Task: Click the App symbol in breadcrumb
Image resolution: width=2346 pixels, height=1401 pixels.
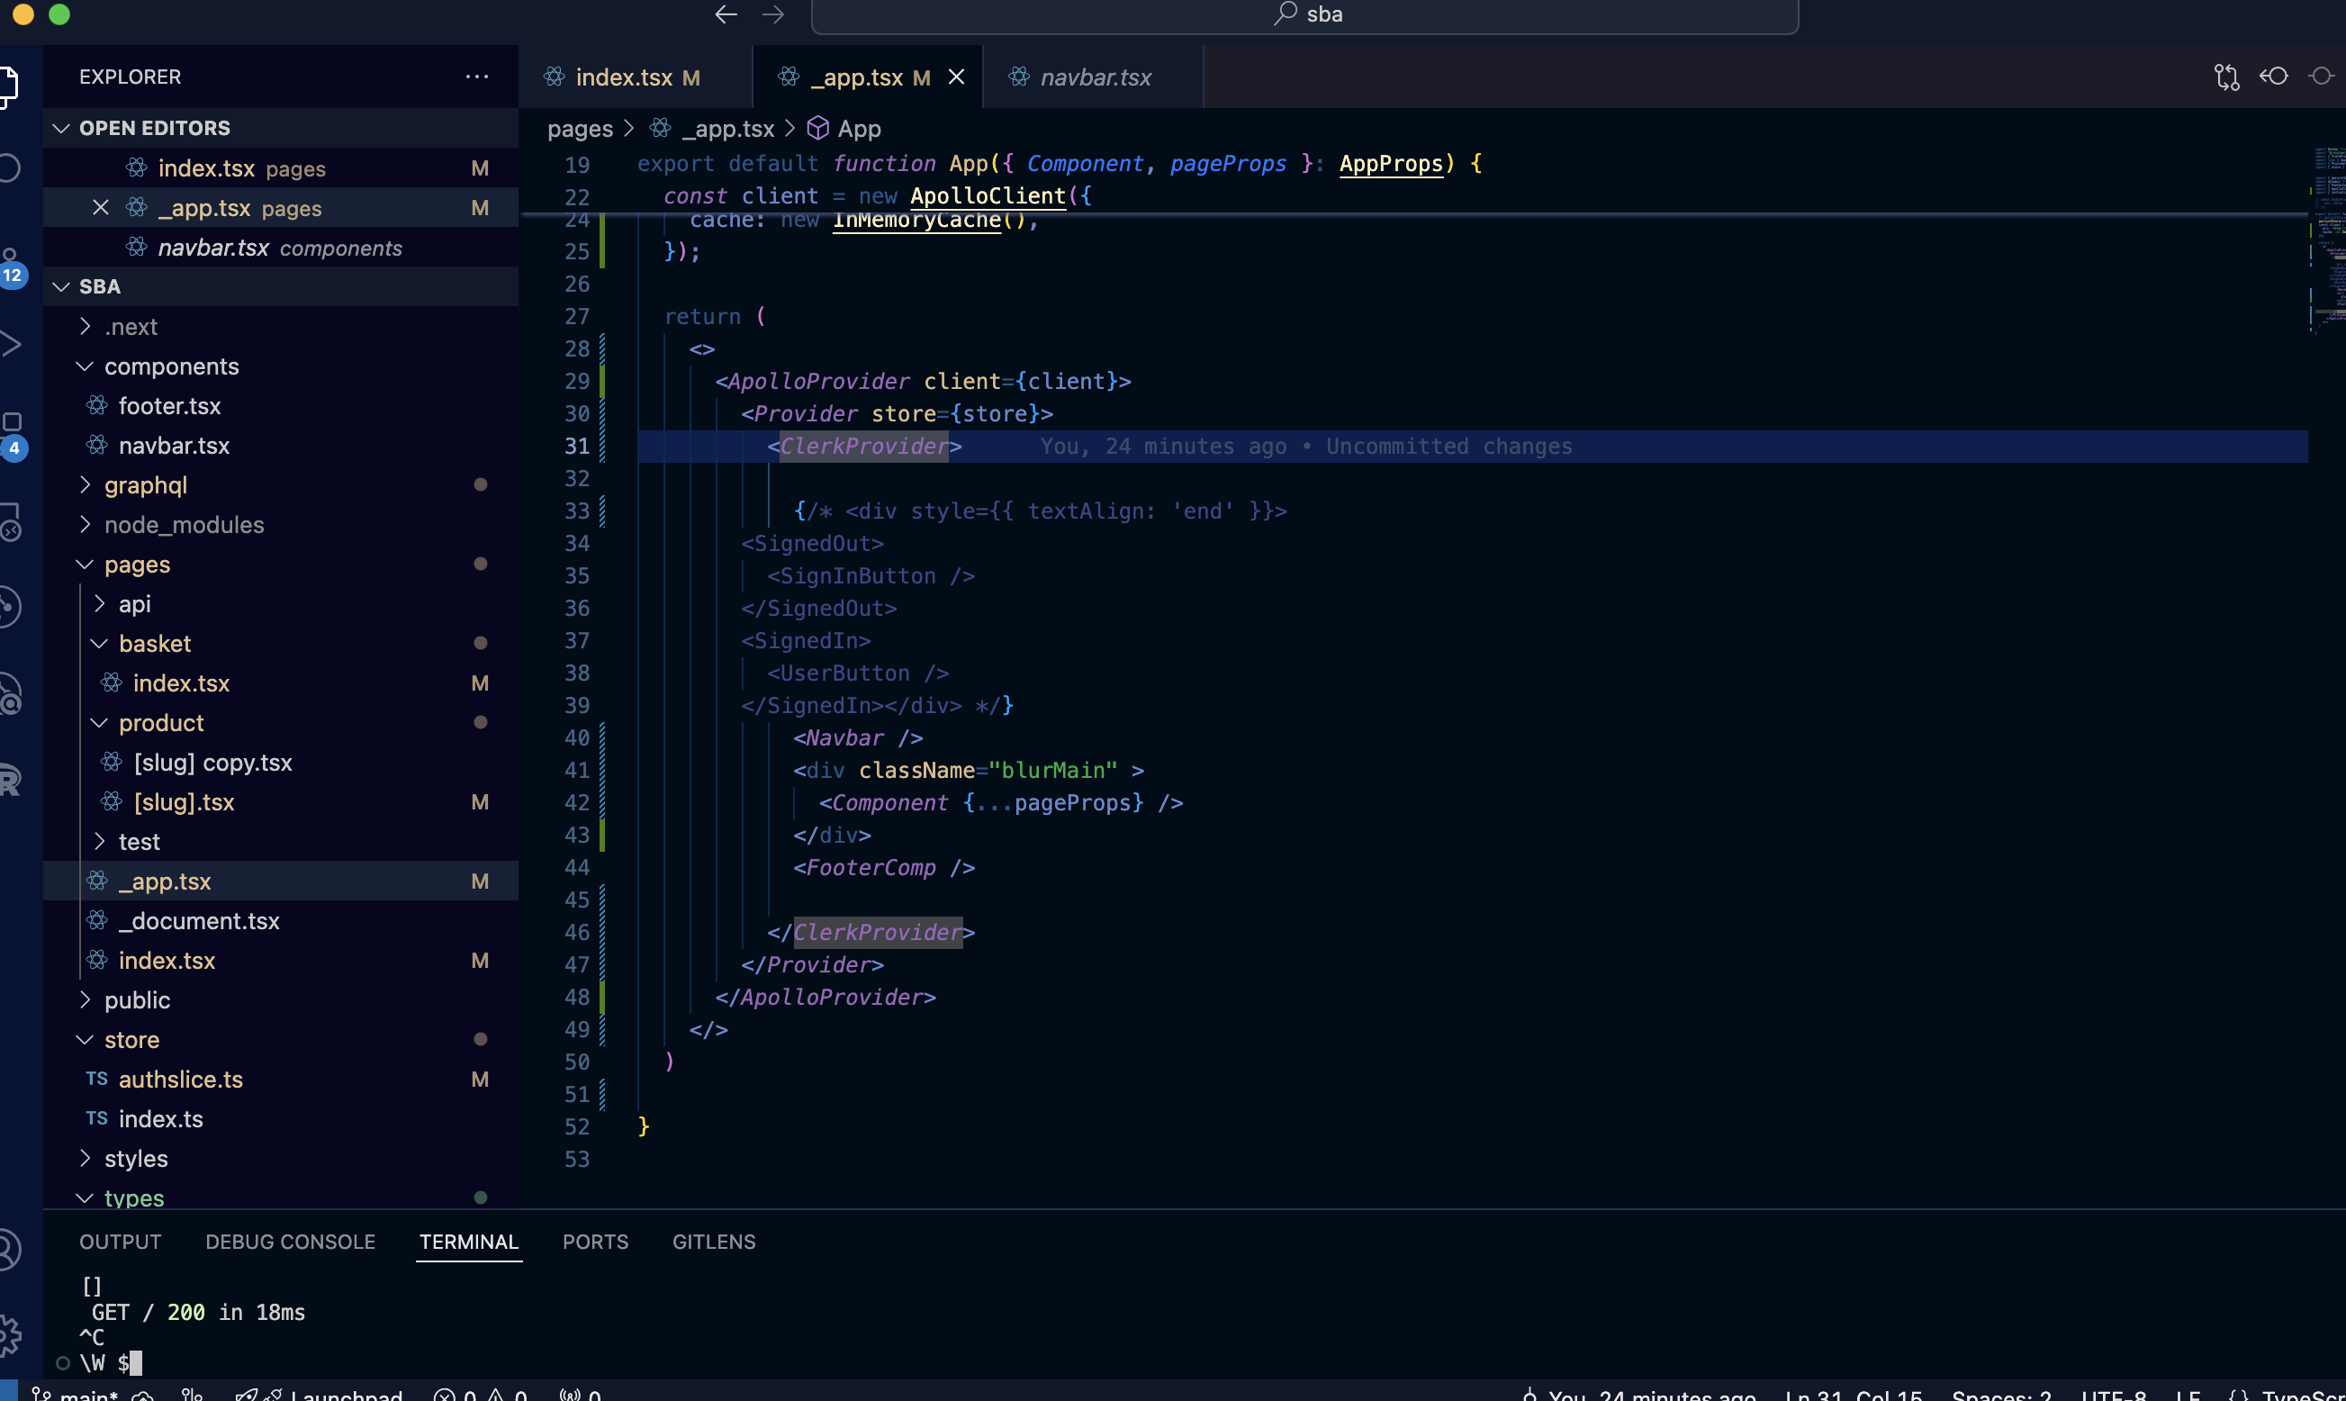Action: tap(858, 129)
